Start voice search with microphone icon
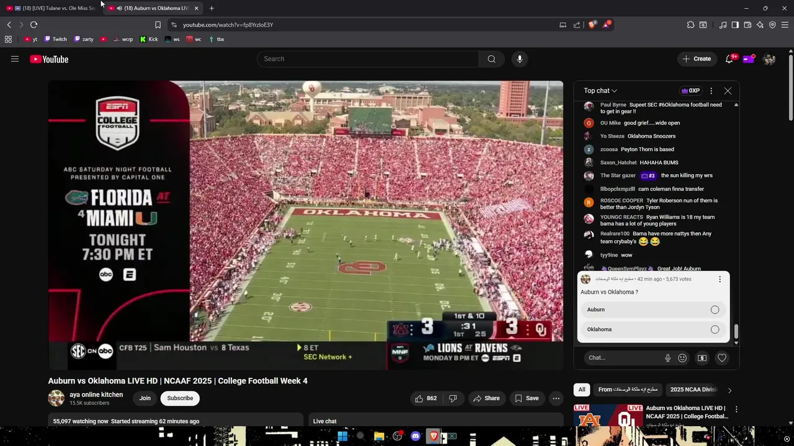Image resolution: width=794 pixels, height=446 pixels. pyautogui.click(x=520, y=59)
